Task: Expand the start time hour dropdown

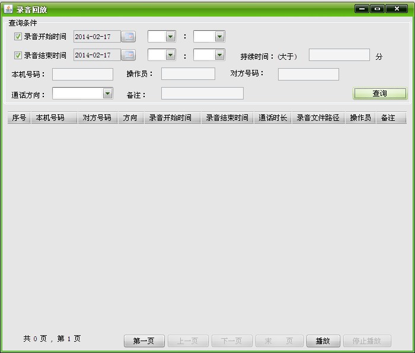Action: [x=170, y=37]
